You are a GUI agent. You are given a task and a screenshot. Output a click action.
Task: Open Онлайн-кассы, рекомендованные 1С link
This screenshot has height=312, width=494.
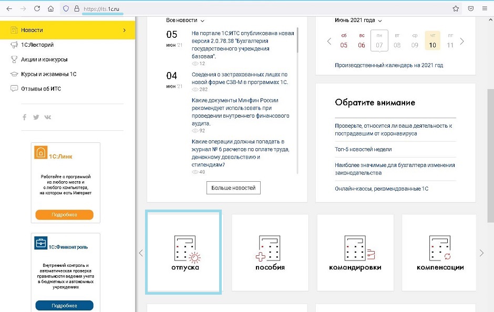click(382, 189)
